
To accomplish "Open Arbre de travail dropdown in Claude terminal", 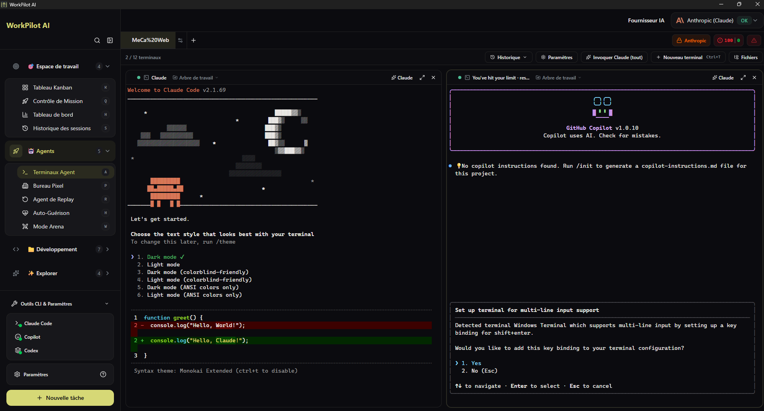I will point(195,78).
